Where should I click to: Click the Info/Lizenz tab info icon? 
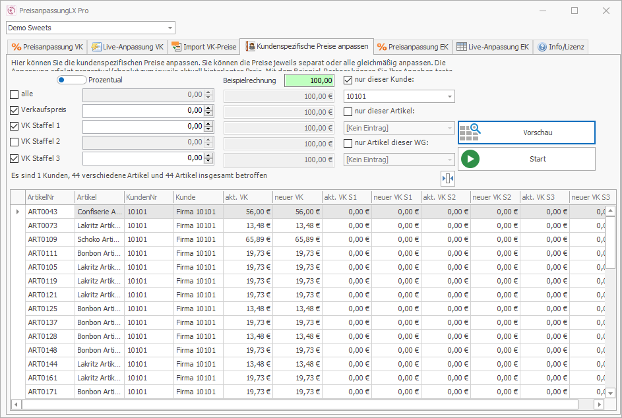pyautogui.click(x=542, y=47)
